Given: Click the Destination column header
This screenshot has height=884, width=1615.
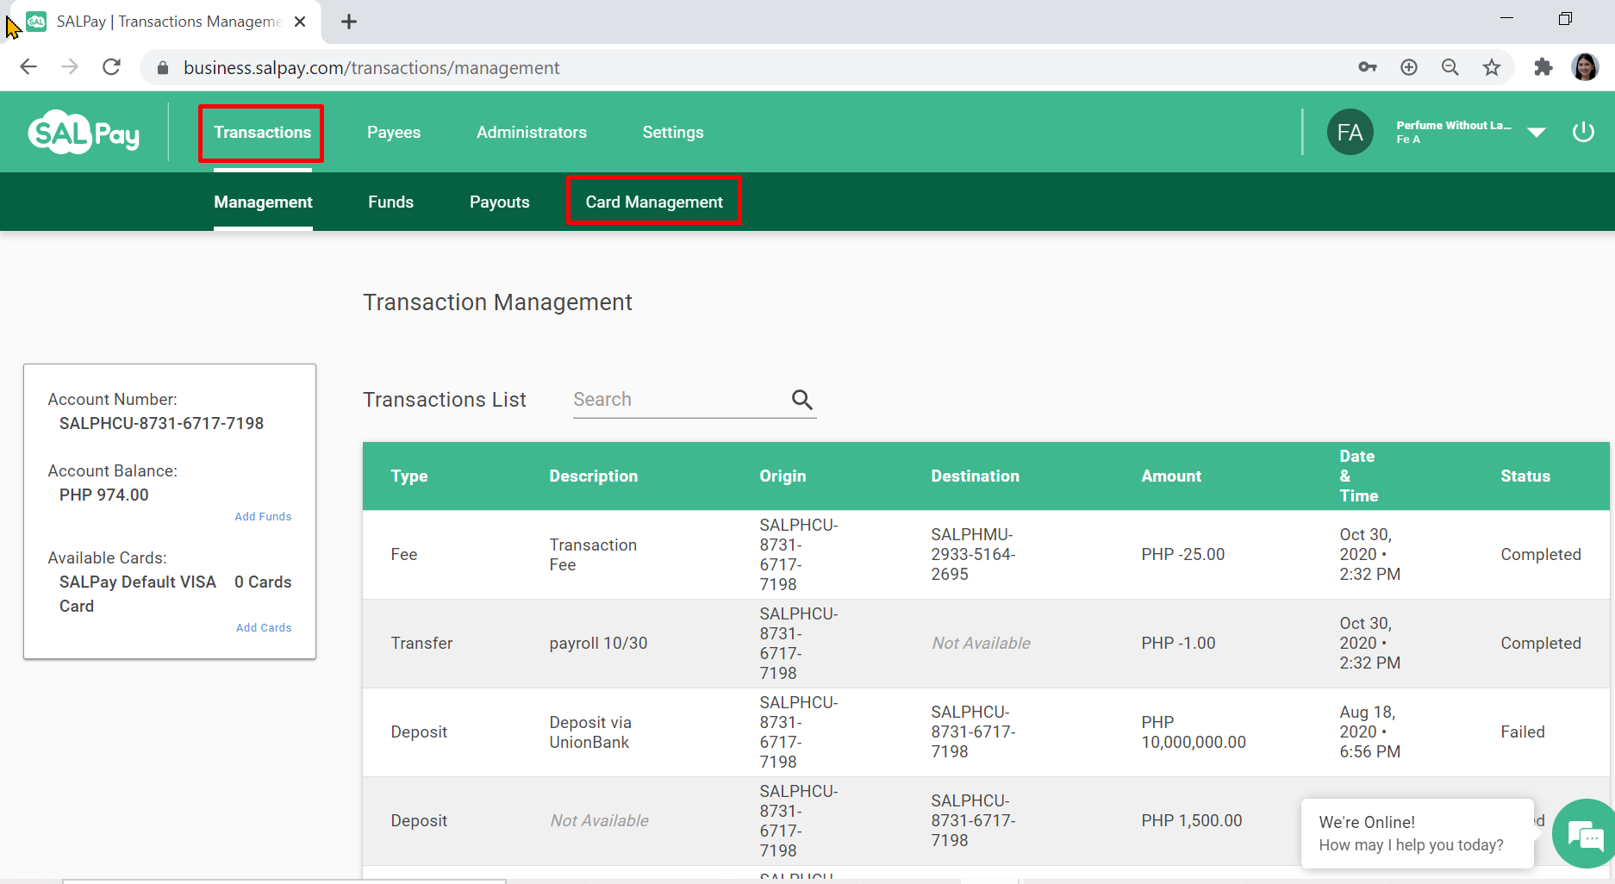Looking at the screenshot, I should click(975, 476).
